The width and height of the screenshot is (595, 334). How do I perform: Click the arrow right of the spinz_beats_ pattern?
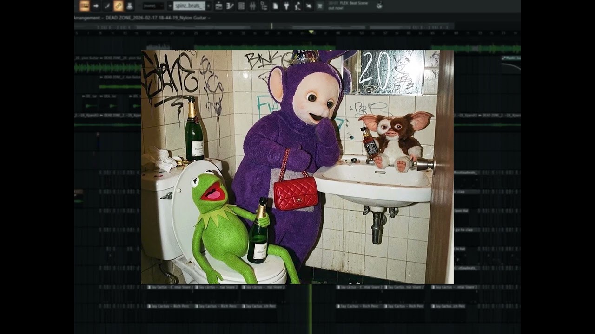click(208, 6)
